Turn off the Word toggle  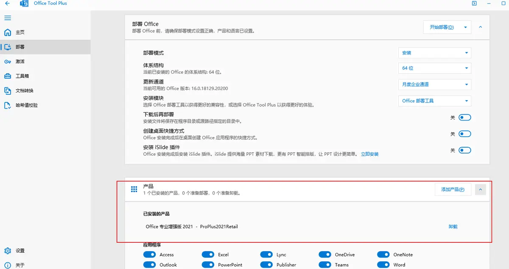(383, 265)
